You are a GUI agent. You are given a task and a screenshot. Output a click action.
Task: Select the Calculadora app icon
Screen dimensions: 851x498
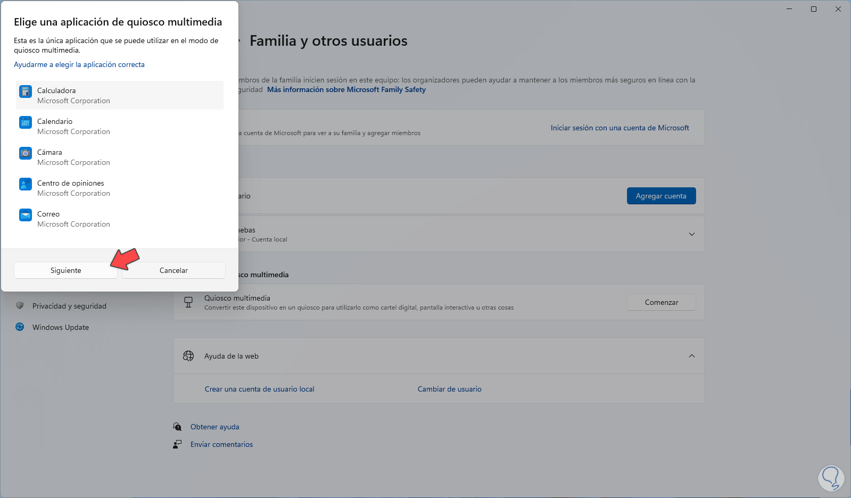[26, 92]
